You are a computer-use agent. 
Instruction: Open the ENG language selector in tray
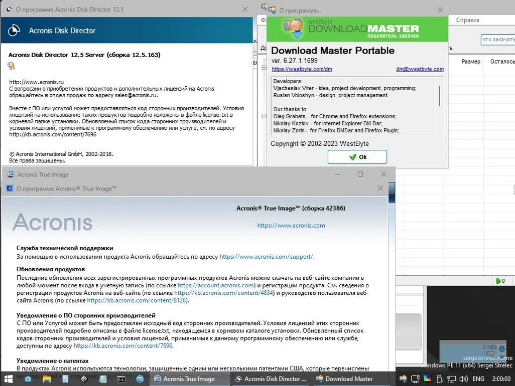click(478, 379)
